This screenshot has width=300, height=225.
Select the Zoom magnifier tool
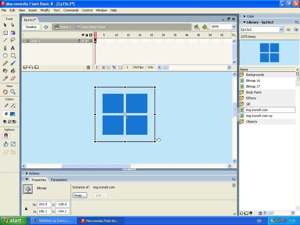pos(13,92)
